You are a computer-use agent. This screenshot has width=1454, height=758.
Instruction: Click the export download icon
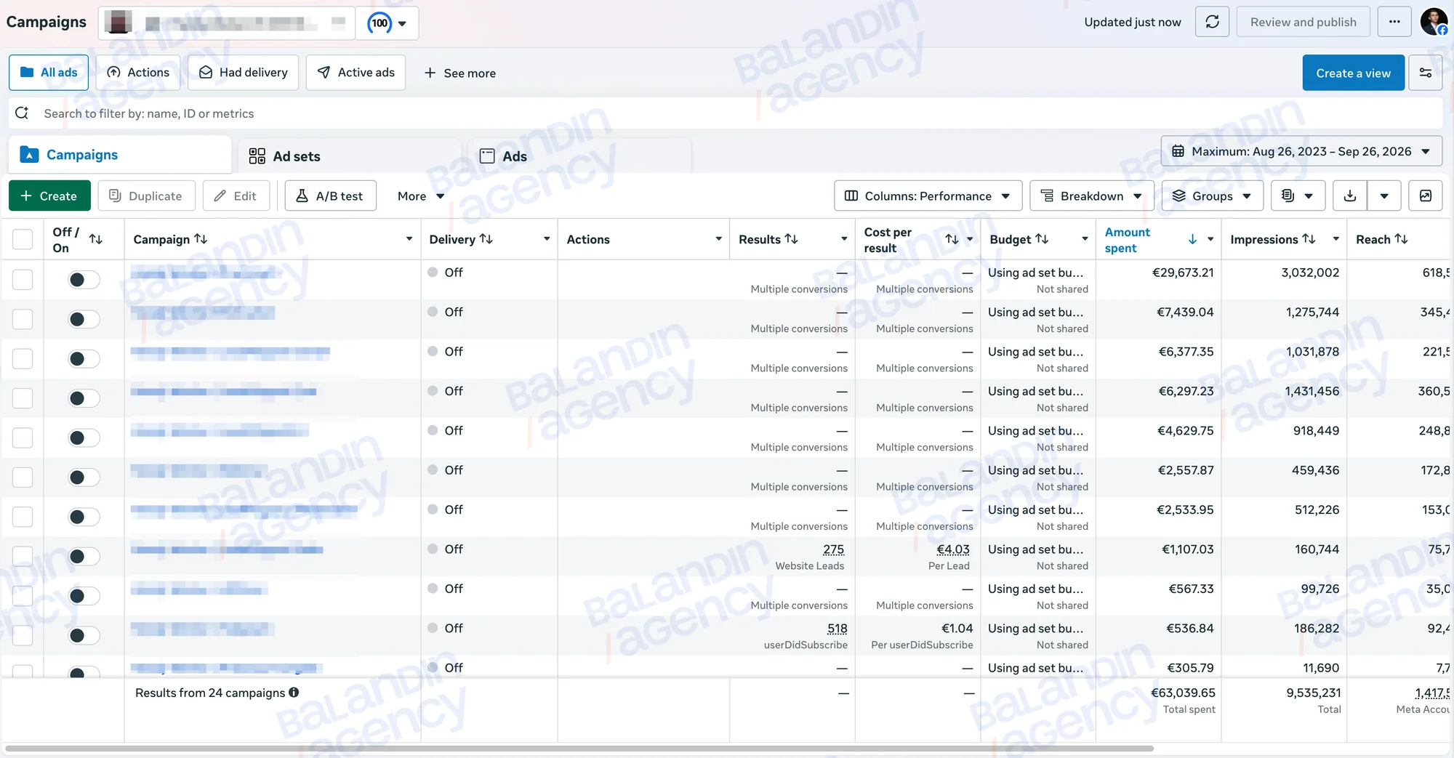[x=1350, y=196]
